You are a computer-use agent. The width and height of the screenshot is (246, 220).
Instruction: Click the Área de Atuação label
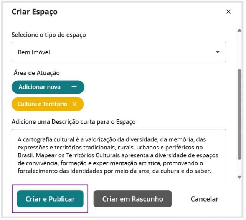[36, 73]
